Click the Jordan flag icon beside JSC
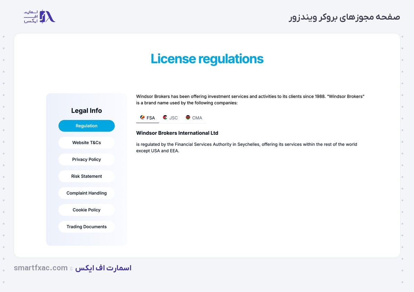This screenshot has height=292, width=414. 165,117
